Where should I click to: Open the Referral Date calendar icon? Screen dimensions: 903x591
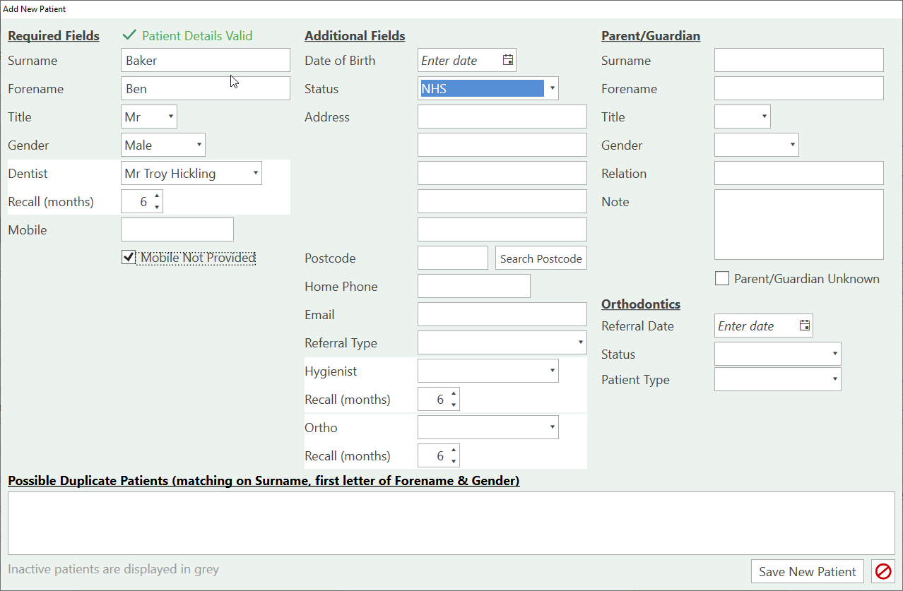[804, 326]
